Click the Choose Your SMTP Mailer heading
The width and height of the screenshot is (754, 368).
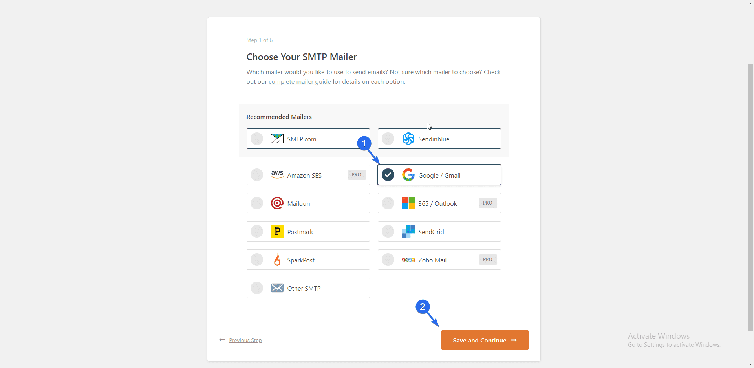tap(302, 57)
